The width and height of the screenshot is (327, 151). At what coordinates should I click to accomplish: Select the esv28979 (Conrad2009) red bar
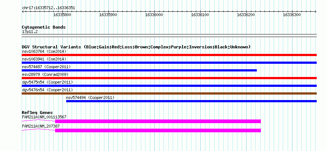169,78
